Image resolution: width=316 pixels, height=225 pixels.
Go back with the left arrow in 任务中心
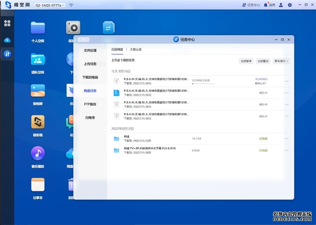click(81, 40)
